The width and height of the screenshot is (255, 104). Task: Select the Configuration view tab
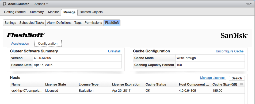48,44
